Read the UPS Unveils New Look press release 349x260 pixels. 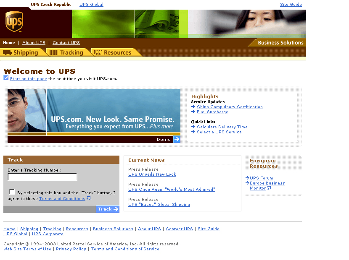coord(152,174)
